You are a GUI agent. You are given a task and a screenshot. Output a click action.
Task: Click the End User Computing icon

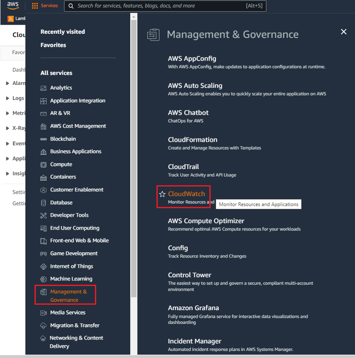point(43,228)
